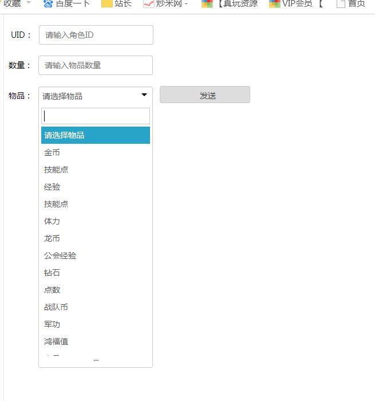Choose 战队币 in the dropdown
The width and height of the screenshot is (375, 401).
coord(56,307)
